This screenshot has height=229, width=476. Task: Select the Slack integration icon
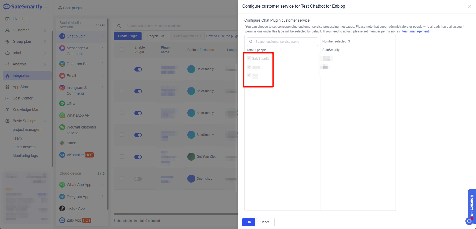coord(62,143)
